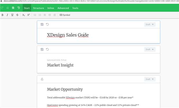
Task: Click the history icon in the green header
Action: [x=19, y=8]
